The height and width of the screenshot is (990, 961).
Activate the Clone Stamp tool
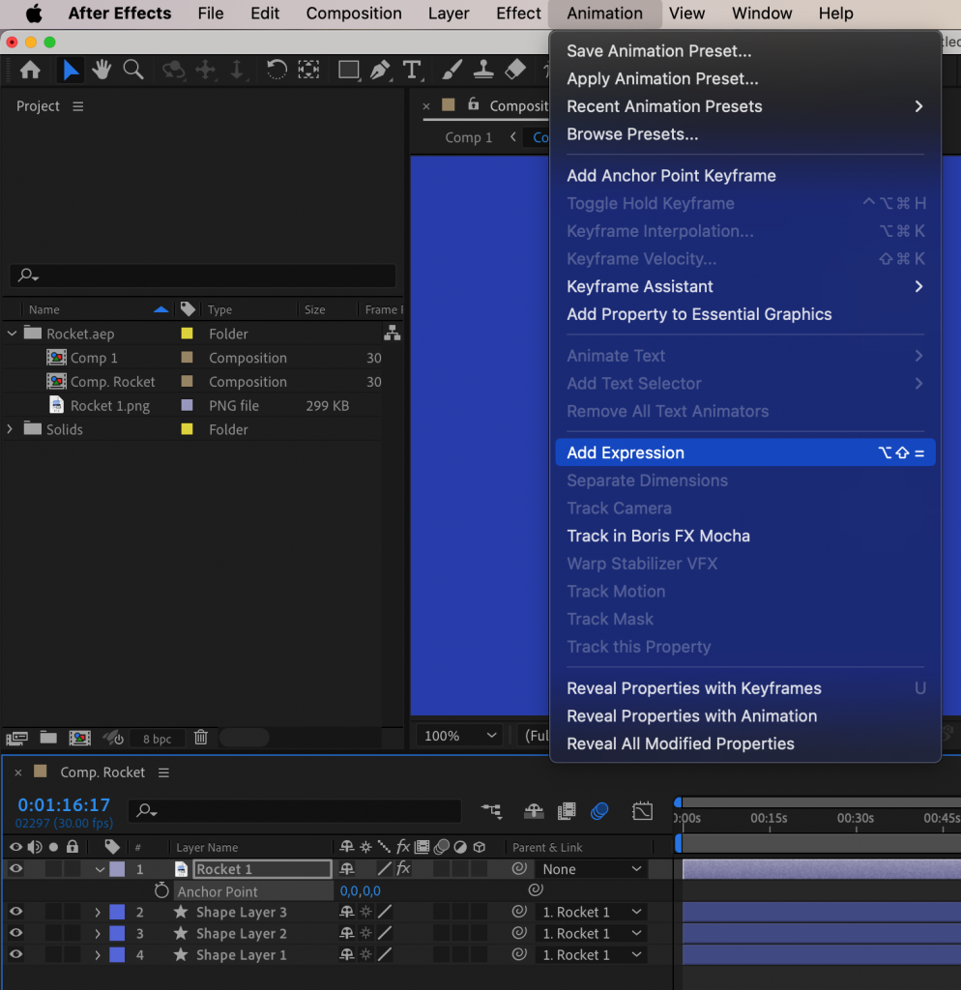tap(484, 70)
